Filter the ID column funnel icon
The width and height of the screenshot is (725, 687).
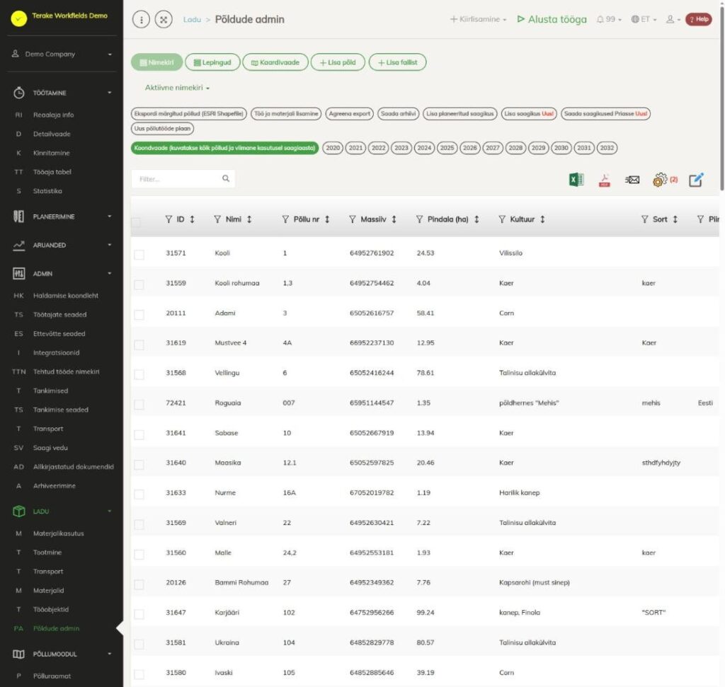click(x=169, y=219)
